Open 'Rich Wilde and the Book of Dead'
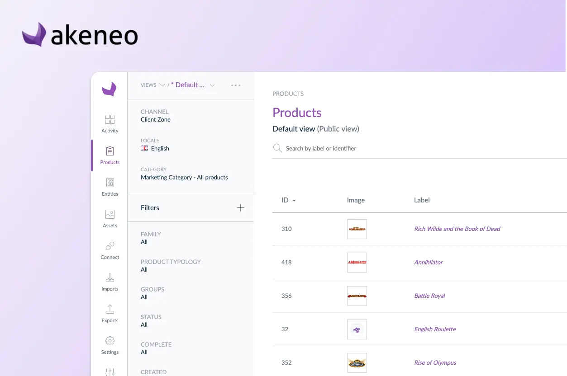Viewport: 567px width, 376px height. [457, 229]
